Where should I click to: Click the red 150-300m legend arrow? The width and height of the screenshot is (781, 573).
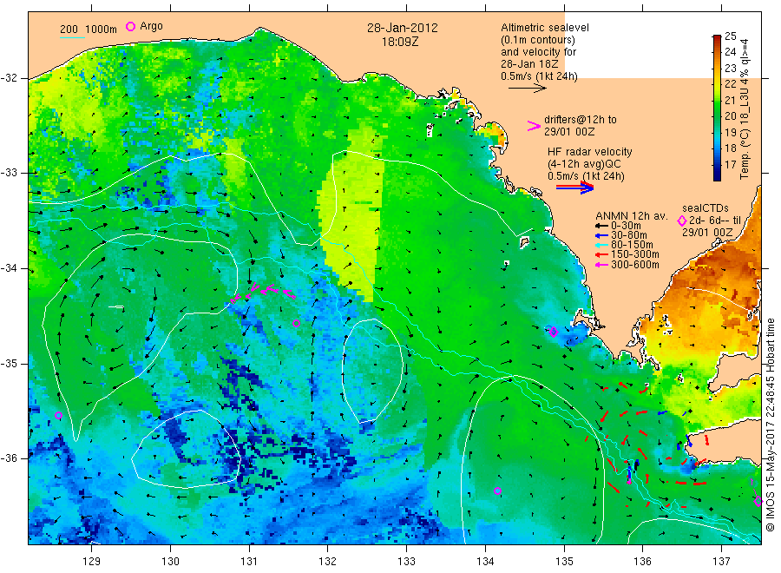tap(601, 255)
